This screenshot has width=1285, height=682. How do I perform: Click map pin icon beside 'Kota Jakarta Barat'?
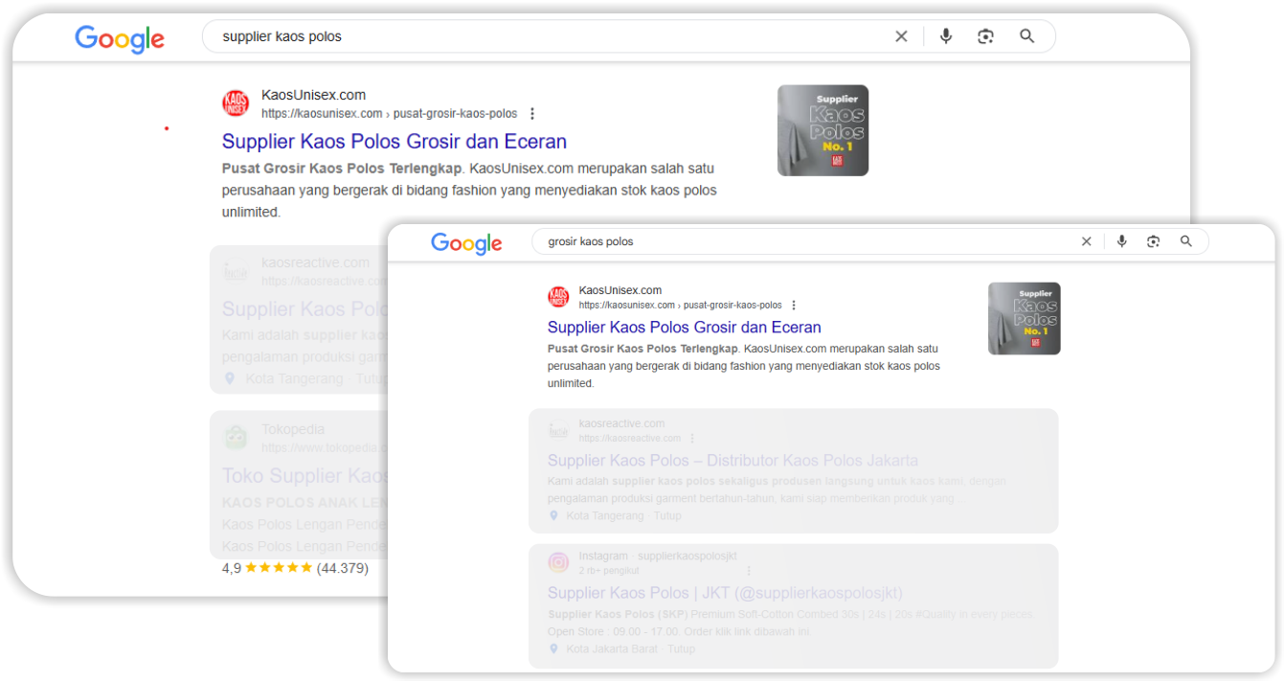(553, 648)
